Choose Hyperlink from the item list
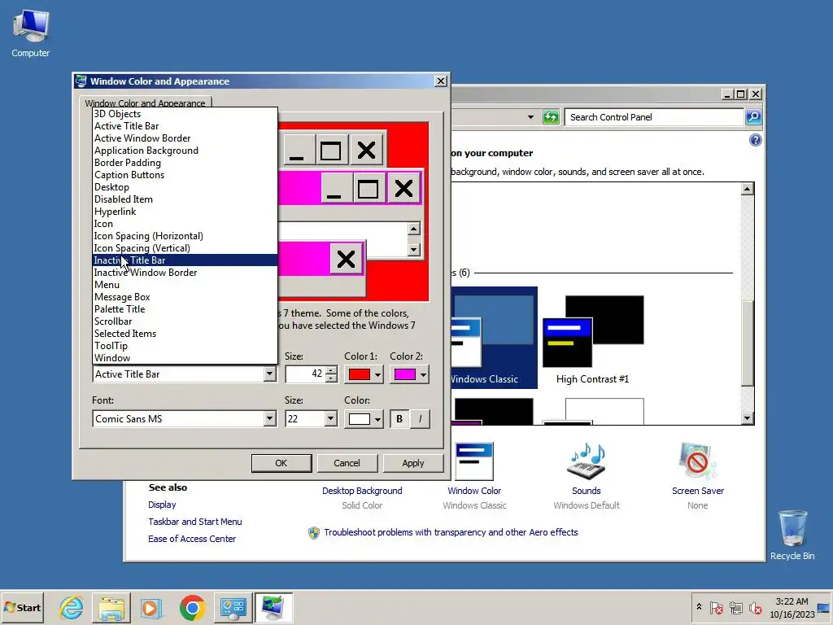 coord(185,212)
